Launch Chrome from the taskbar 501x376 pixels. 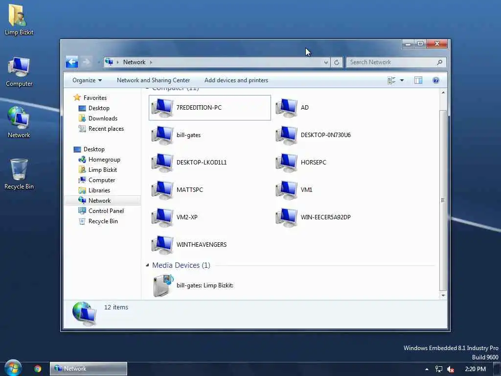click(38, 369)
